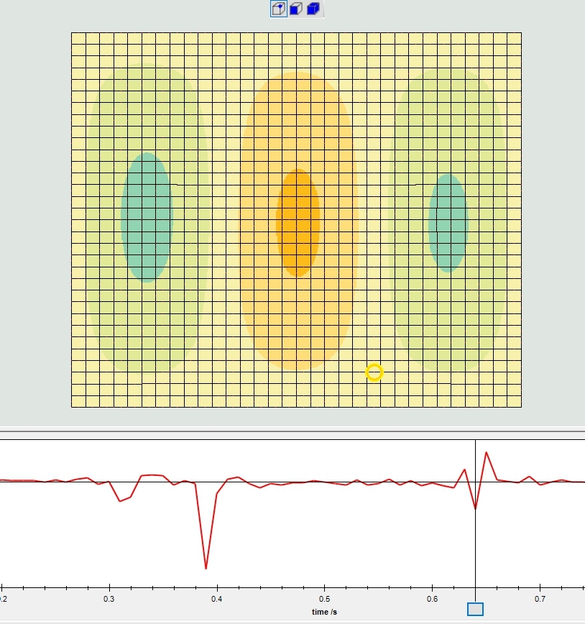Screen dimensions: 585x624
Task: Select the node (vertex) picking cube icon
Action: [x=279, y=9]
